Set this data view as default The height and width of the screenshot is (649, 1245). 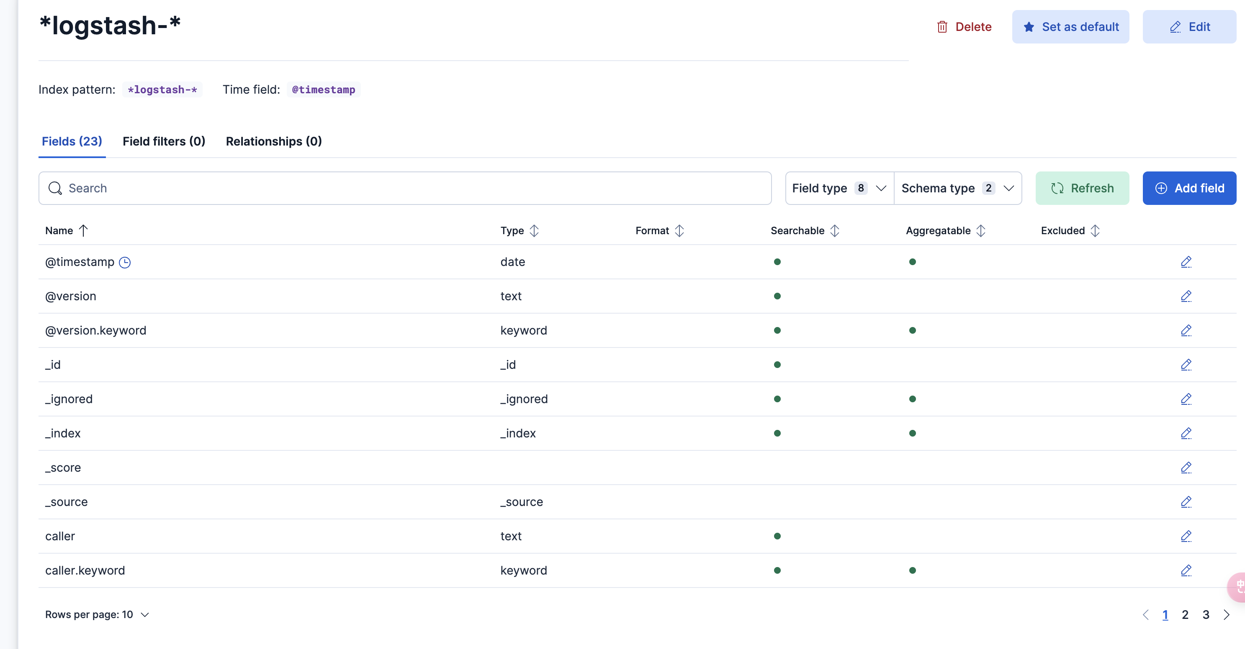point(1070,27)
